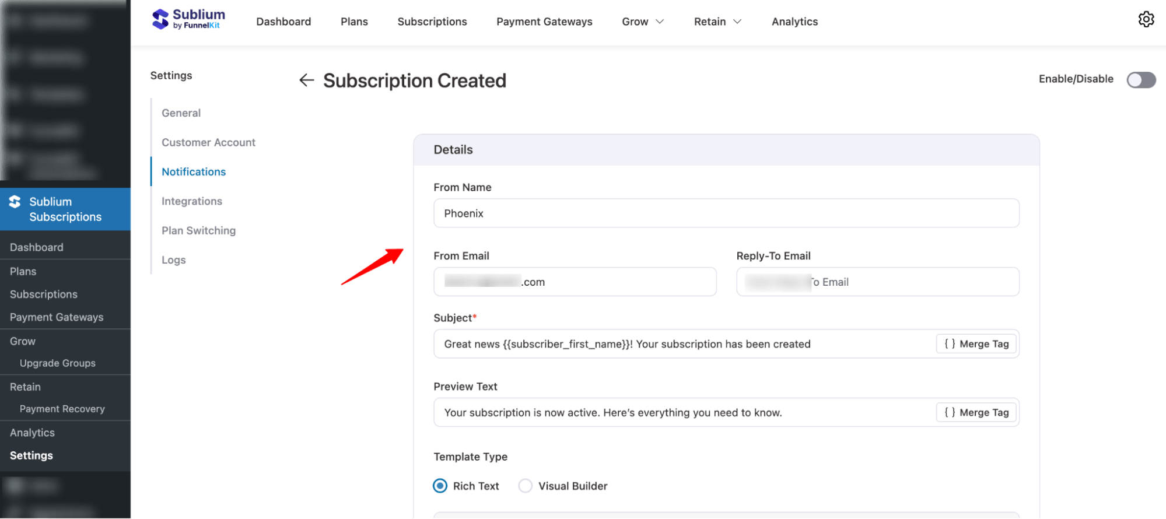1166x519 pixels.
Task: Expand the Retain navigation dropdown
Action: pyautogui.click(x=717, y=21)
